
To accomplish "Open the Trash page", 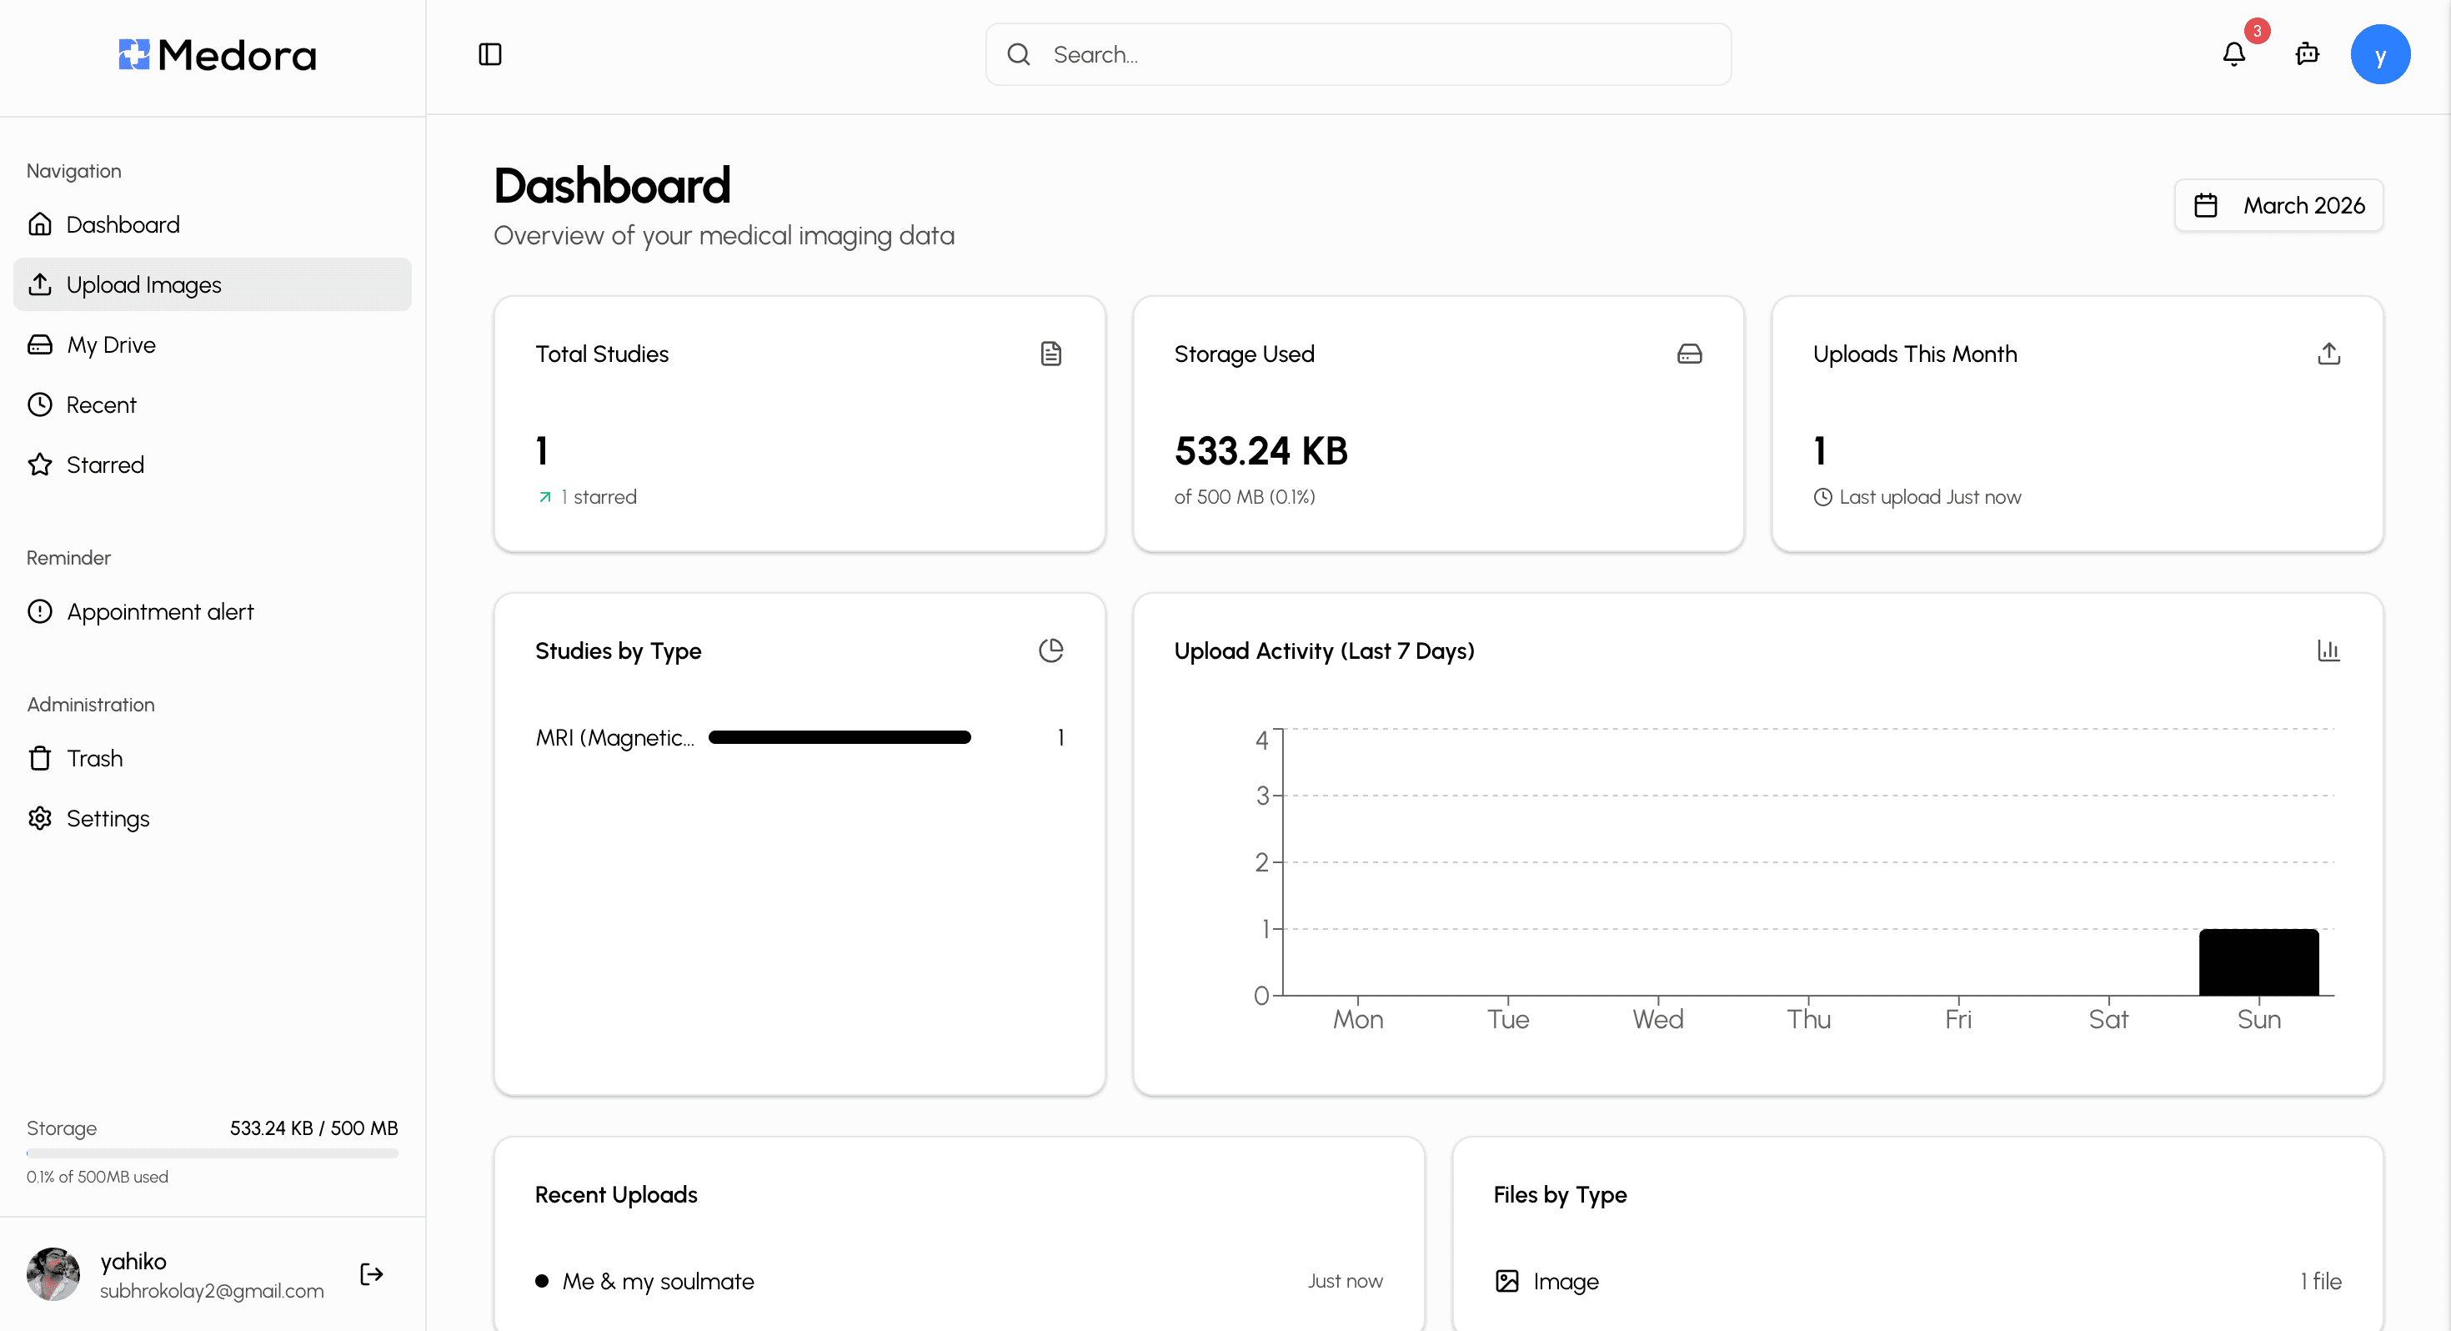I will pyautogui.click(x=94, y=758).
